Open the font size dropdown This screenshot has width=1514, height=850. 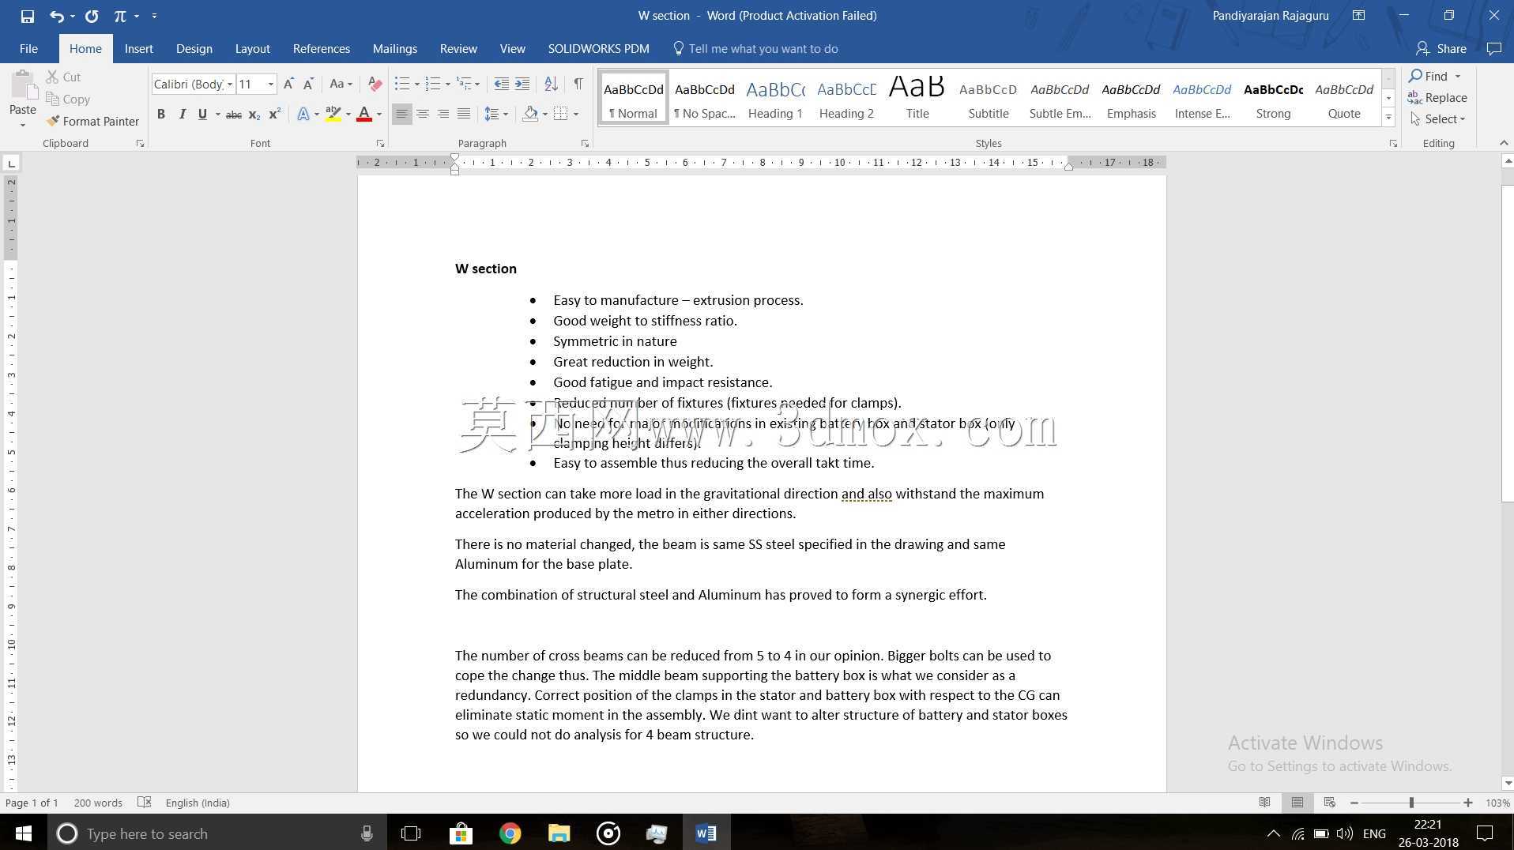tap(271, 85)
